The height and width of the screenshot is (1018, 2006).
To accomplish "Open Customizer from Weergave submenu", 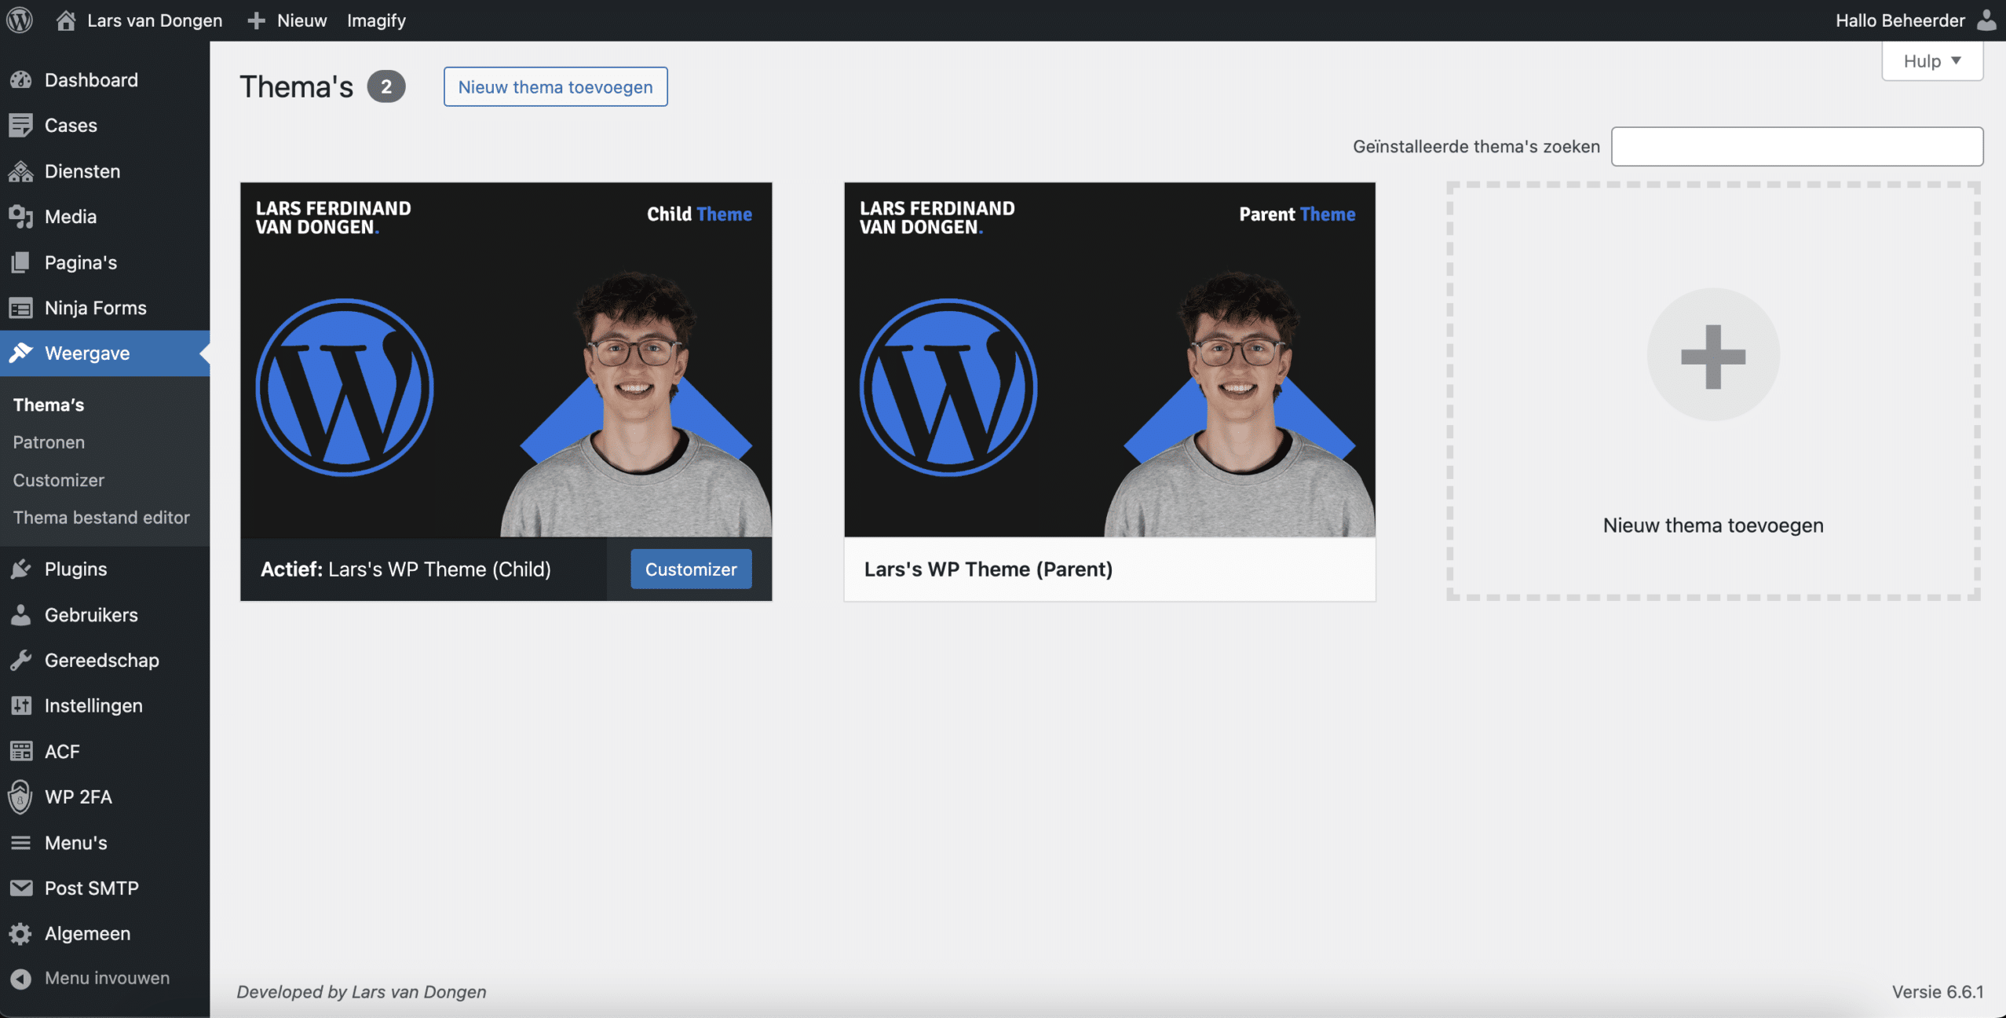I will 59,480.
